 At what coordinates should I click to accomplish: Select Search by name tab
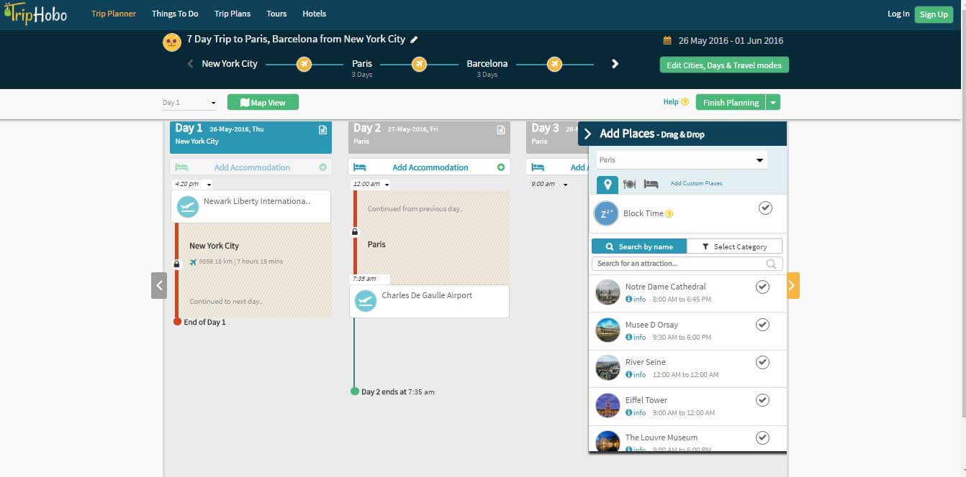point(639,246)
